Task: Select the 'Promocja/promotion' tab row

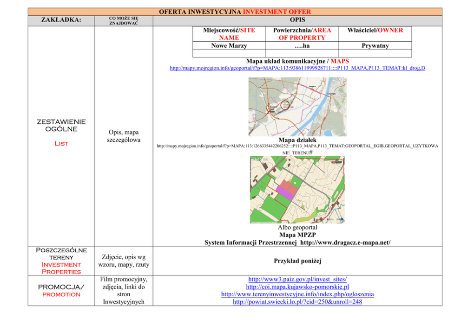Action: pos(61,291)
